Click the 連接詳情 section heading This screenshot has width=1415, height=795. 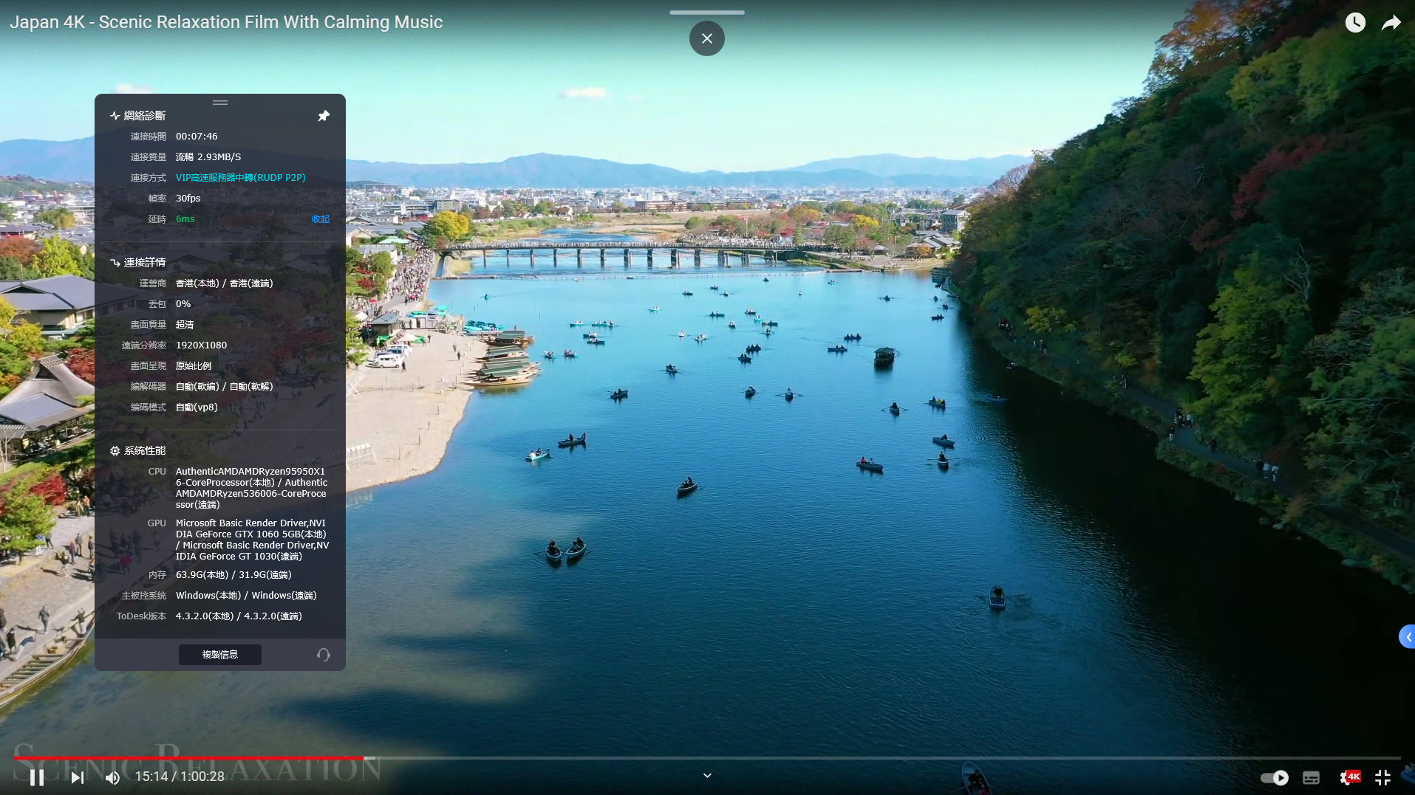click(x=145, y=263)
